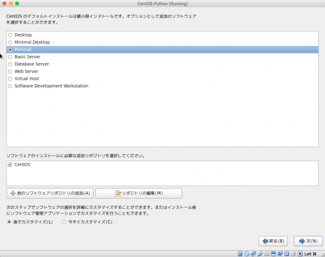Click the dual-monitor icon in status bar

[280, 253]
